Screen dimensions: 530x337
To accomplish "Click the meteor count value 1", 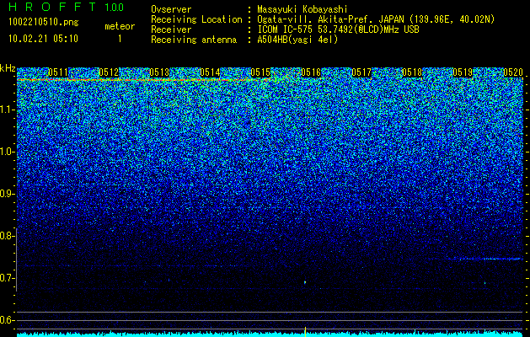I will click(120, 39).
